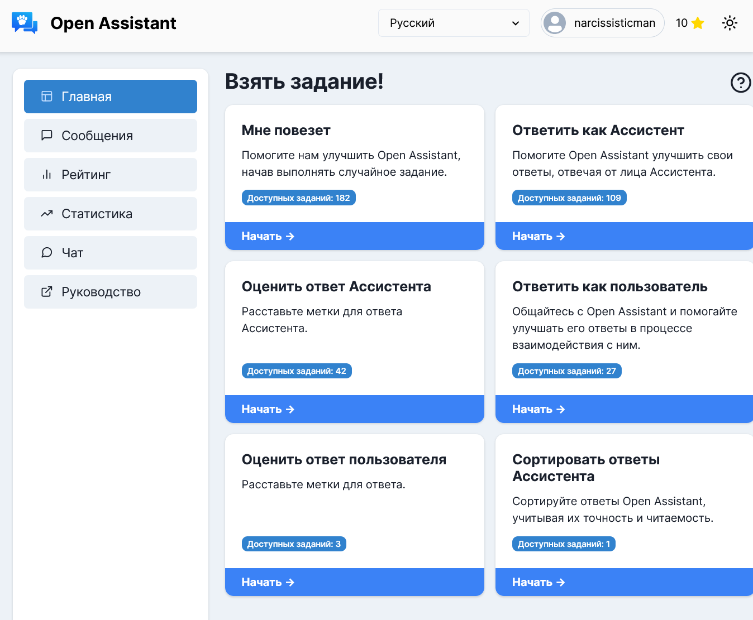Click the Сообщения message bubble icon
753x620 pixels.
(x=46, y=135)
